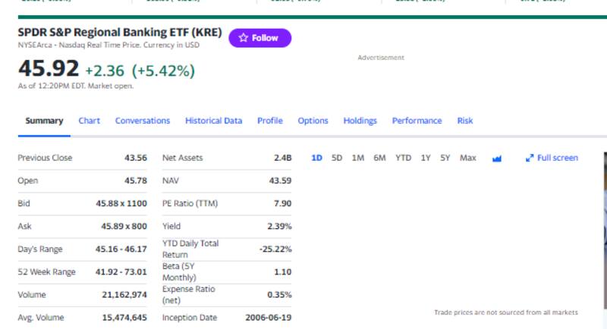The height and width of the screenshot is (329, 607).
Task: Choose the 1M chart range
Action: click(x=358, y=158)
